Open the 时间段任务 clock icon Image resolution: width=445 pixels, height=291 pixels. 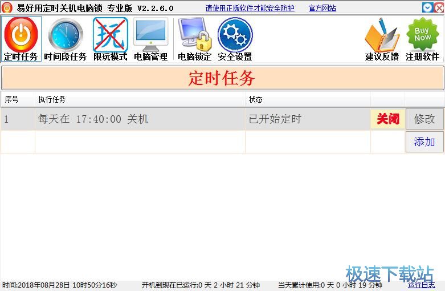coord(66,39)
